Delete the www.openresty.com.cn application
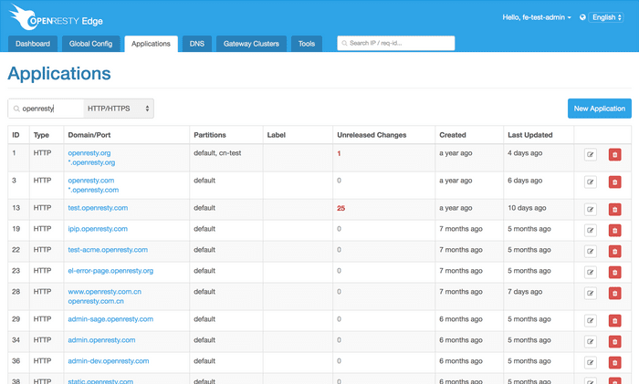This screenshot has width=639, height=384. 614,293
